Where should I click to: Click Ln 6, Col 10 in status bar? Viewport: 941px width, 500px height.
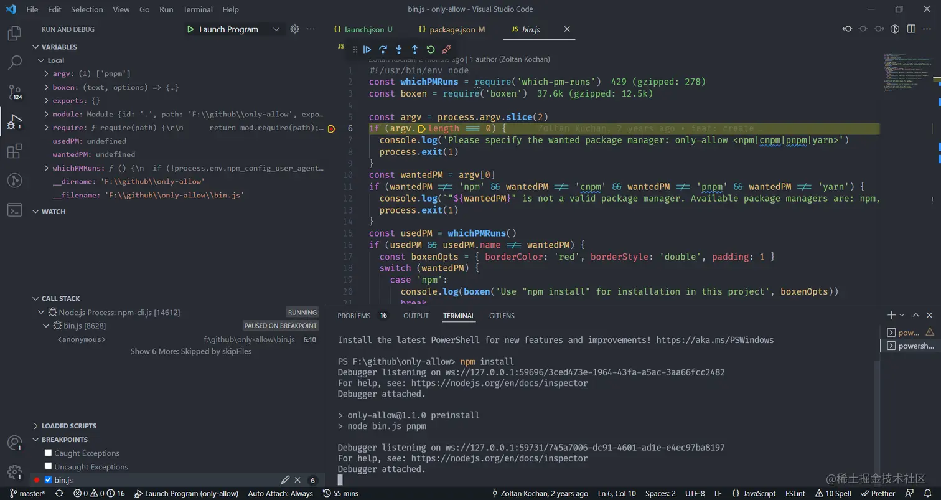coord(617,493)
